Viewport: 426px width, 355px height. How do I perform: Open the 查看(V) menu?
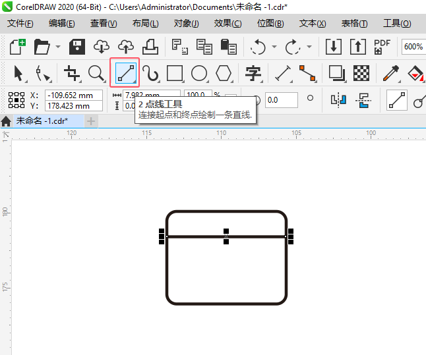click(x=104, y=23)
